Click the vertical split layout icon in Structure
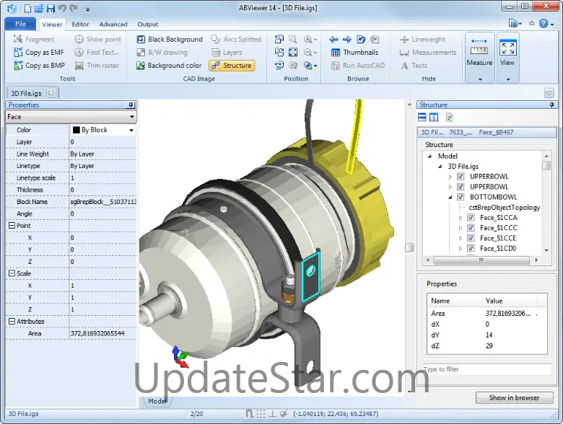The image size is (563, 424). point(434,117)
